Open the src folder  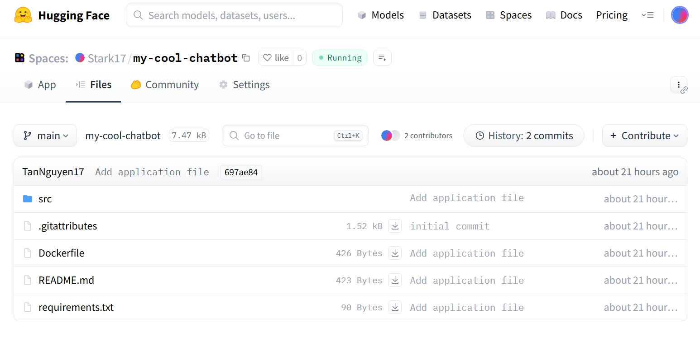45,199
